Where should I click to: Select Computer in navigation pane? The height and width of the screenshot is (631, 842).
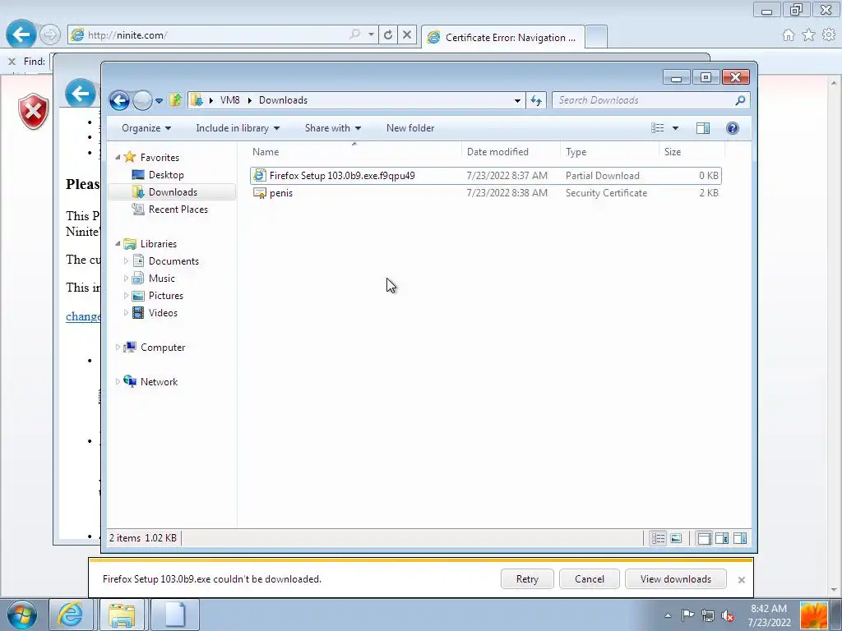162,348
